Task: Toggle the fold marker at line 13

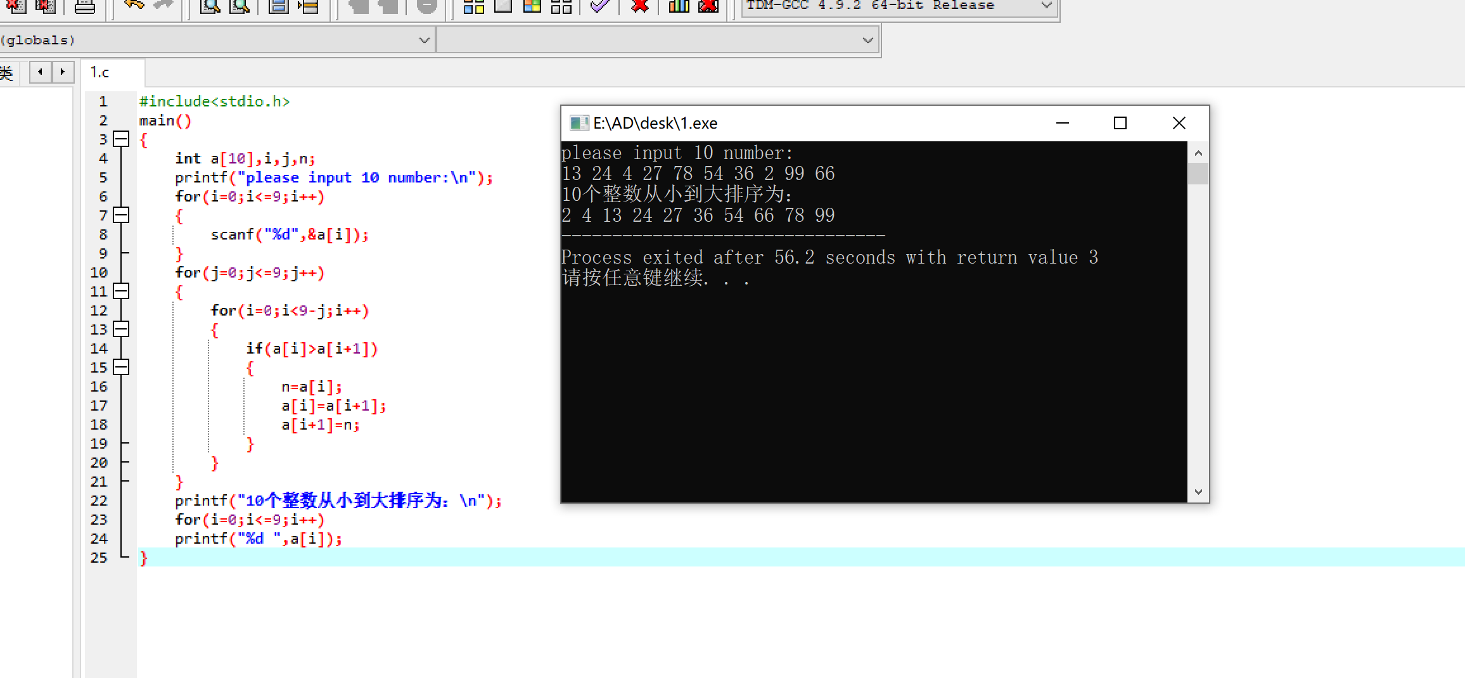Action: coord(121,329)
